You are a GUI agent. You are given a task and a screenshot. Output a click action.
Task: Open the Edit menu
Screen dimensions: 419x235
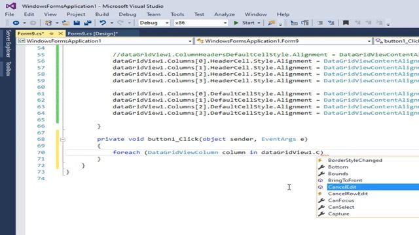tap(29, 14)
